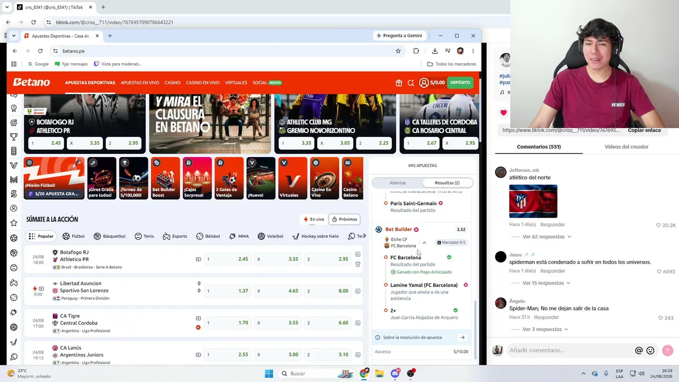The width and height of the screenshot is (679, 382).
Task: Select odds 2.45 for Botafogo RJ in the match list
Action: coord(227,259)
